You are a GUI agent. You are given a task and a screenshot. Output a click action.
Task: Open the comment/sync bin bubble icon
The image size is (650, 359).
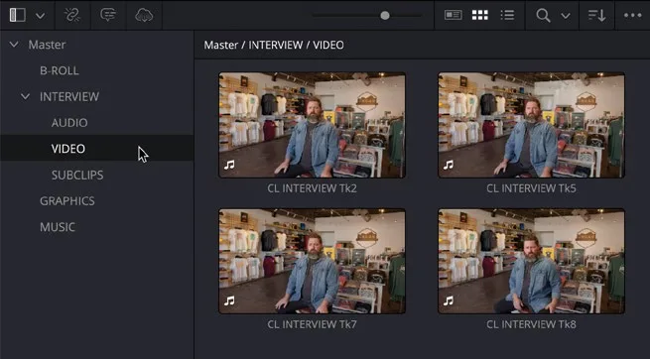(x=108, y=15)
